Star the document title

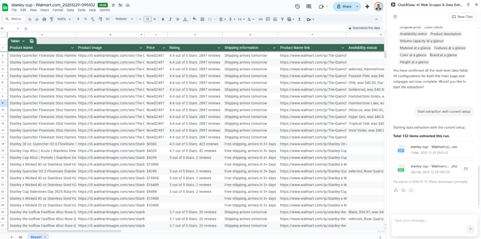point(113,5)
